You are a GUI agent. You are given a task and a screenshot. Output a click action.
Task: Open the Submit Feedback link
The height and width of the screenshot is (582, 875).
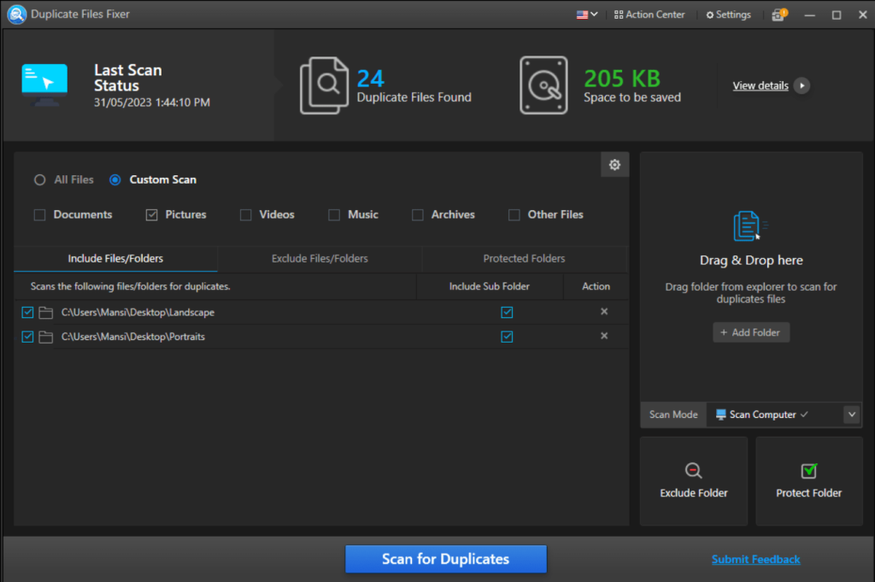point(755,559)
